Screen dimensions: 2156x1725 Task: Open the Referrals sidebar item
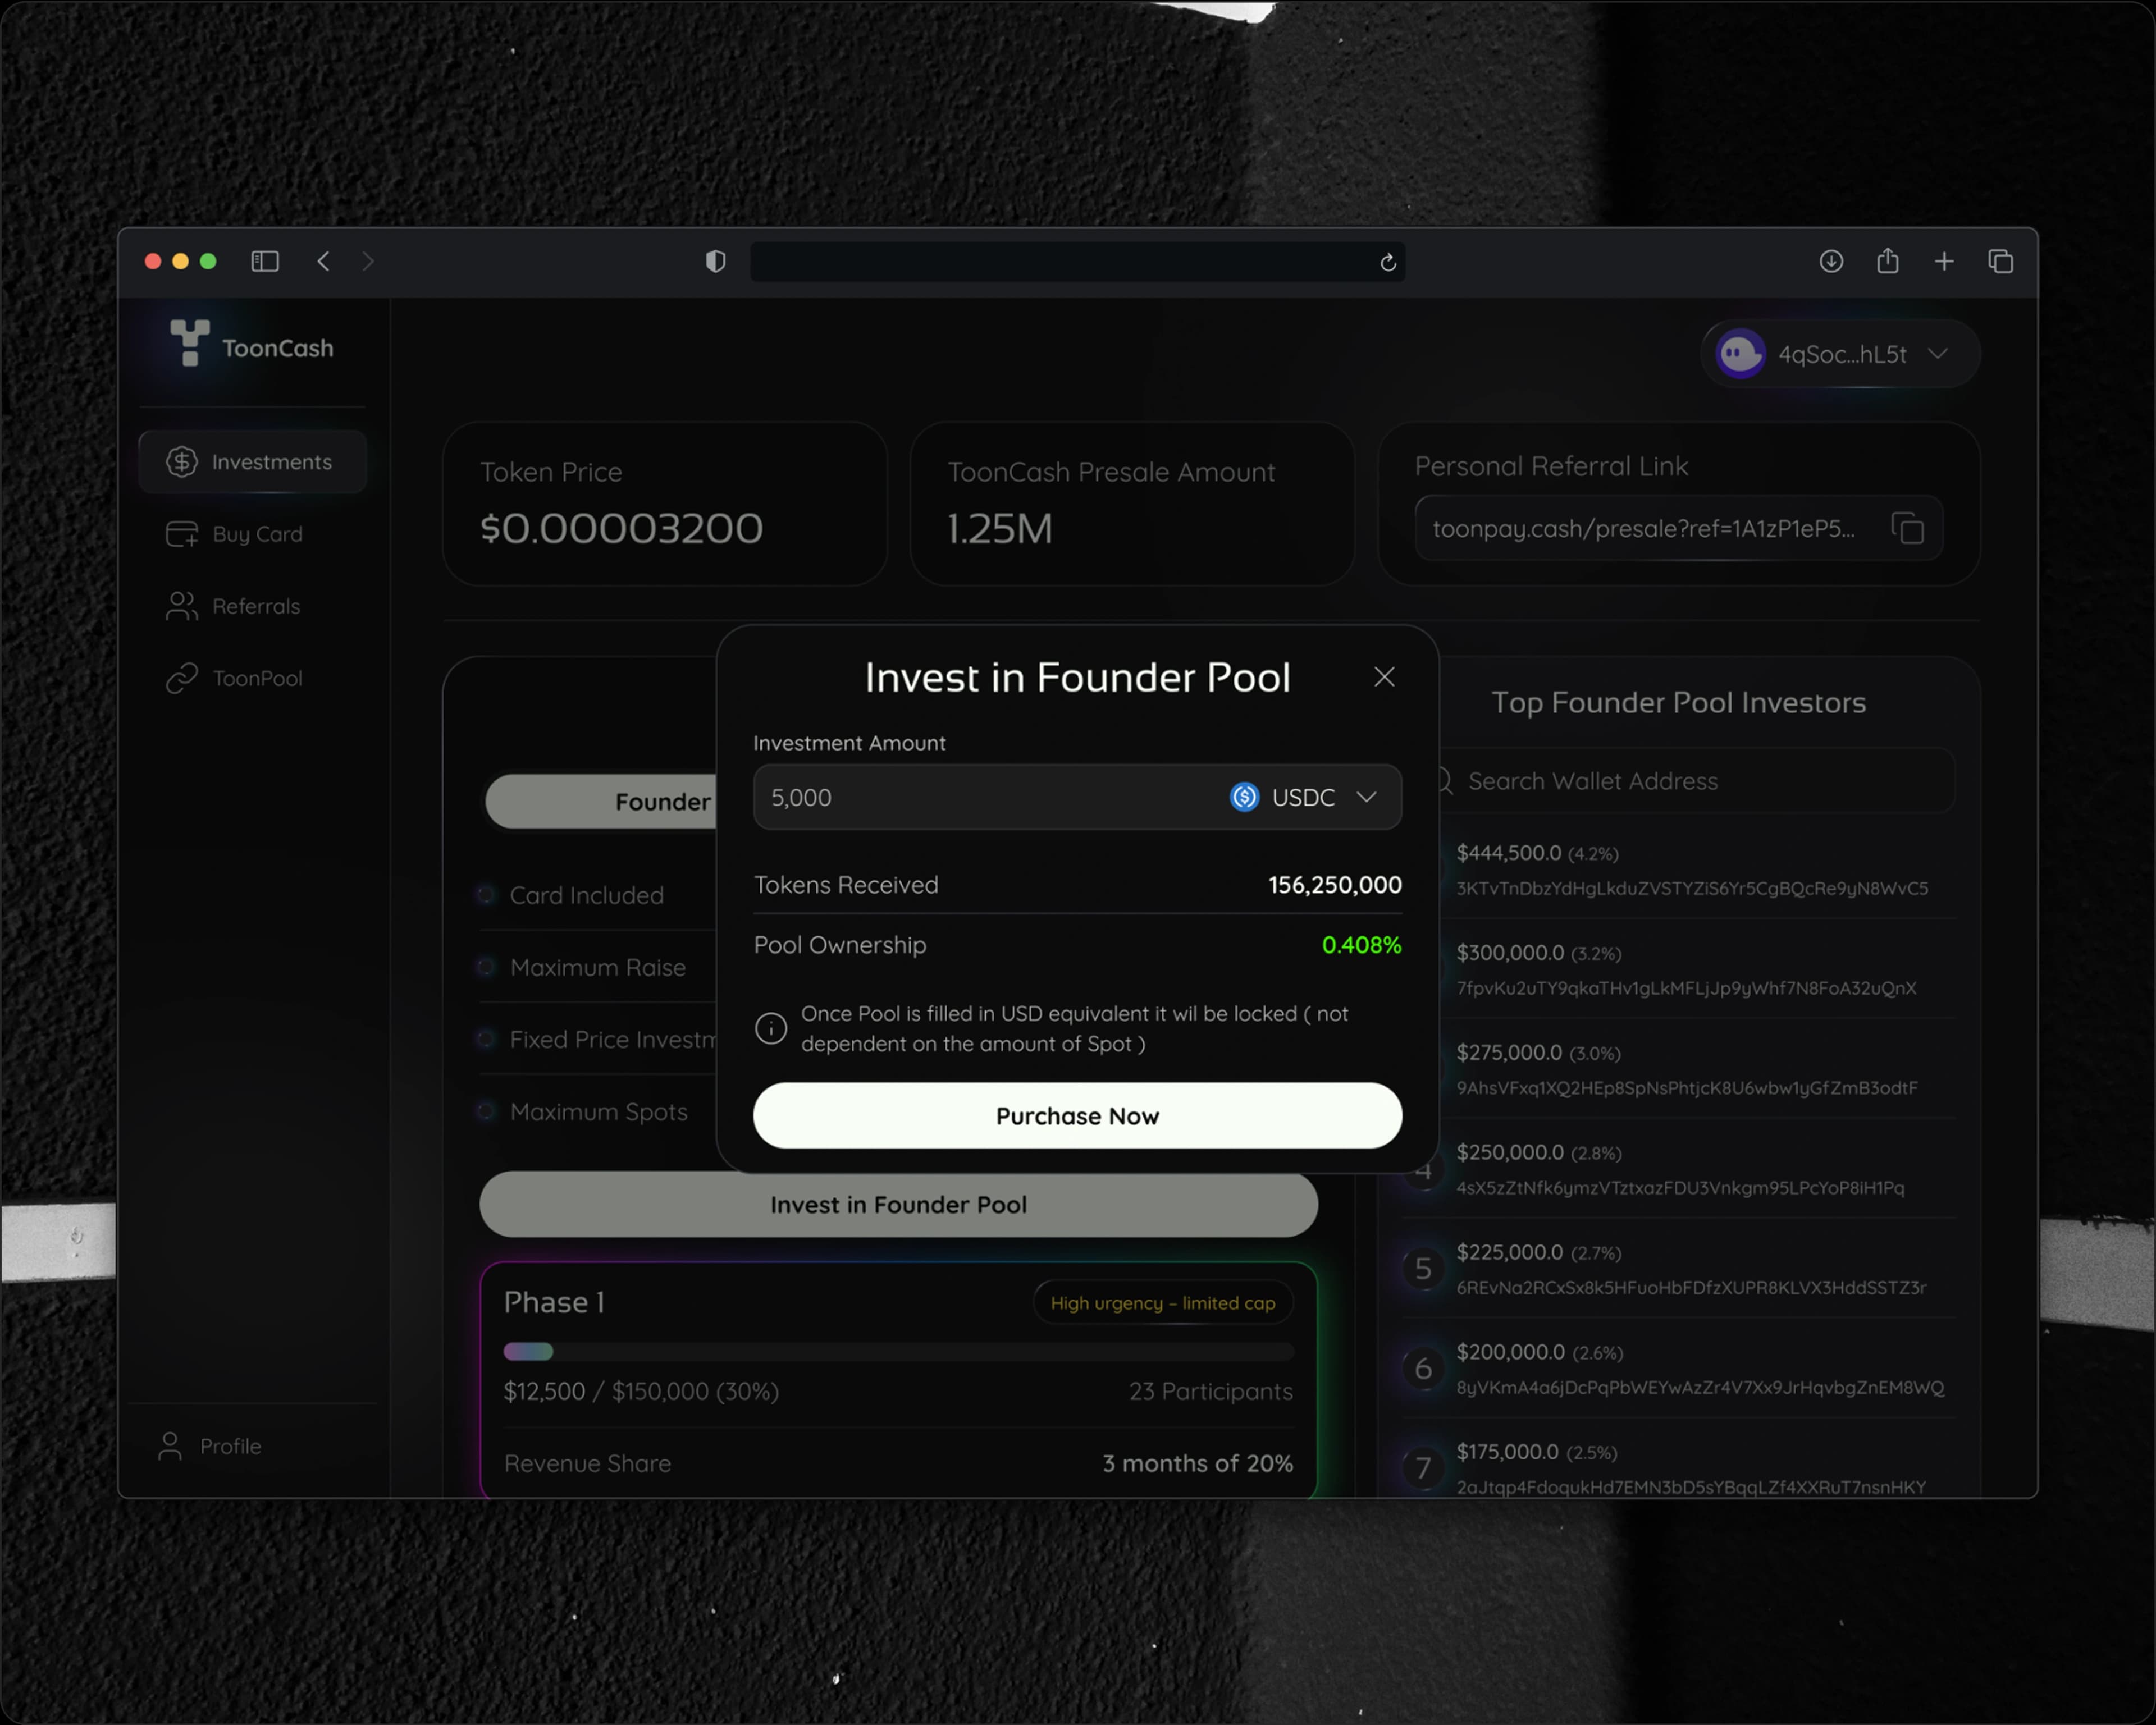(255, 606)
